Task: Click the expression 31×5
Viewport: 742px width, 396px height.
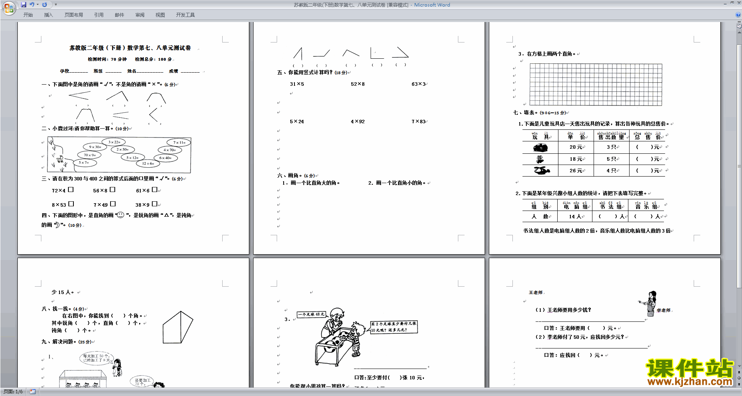Action: (297, 84)
